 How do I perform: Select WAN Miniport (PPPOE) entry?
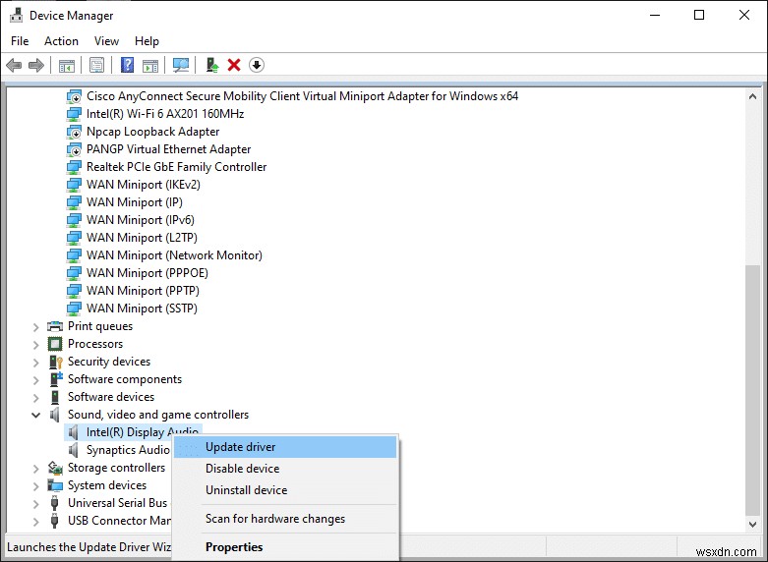point(147,273)
